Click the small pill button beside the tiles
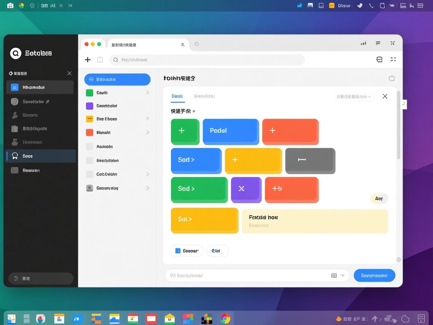Image resolution: width=433 pixels, height=325 pixels. point(379,198)
